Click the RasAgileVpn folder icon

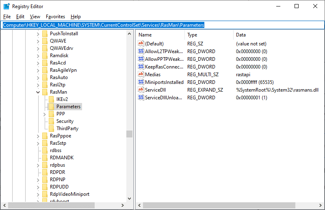coord(45,70)
